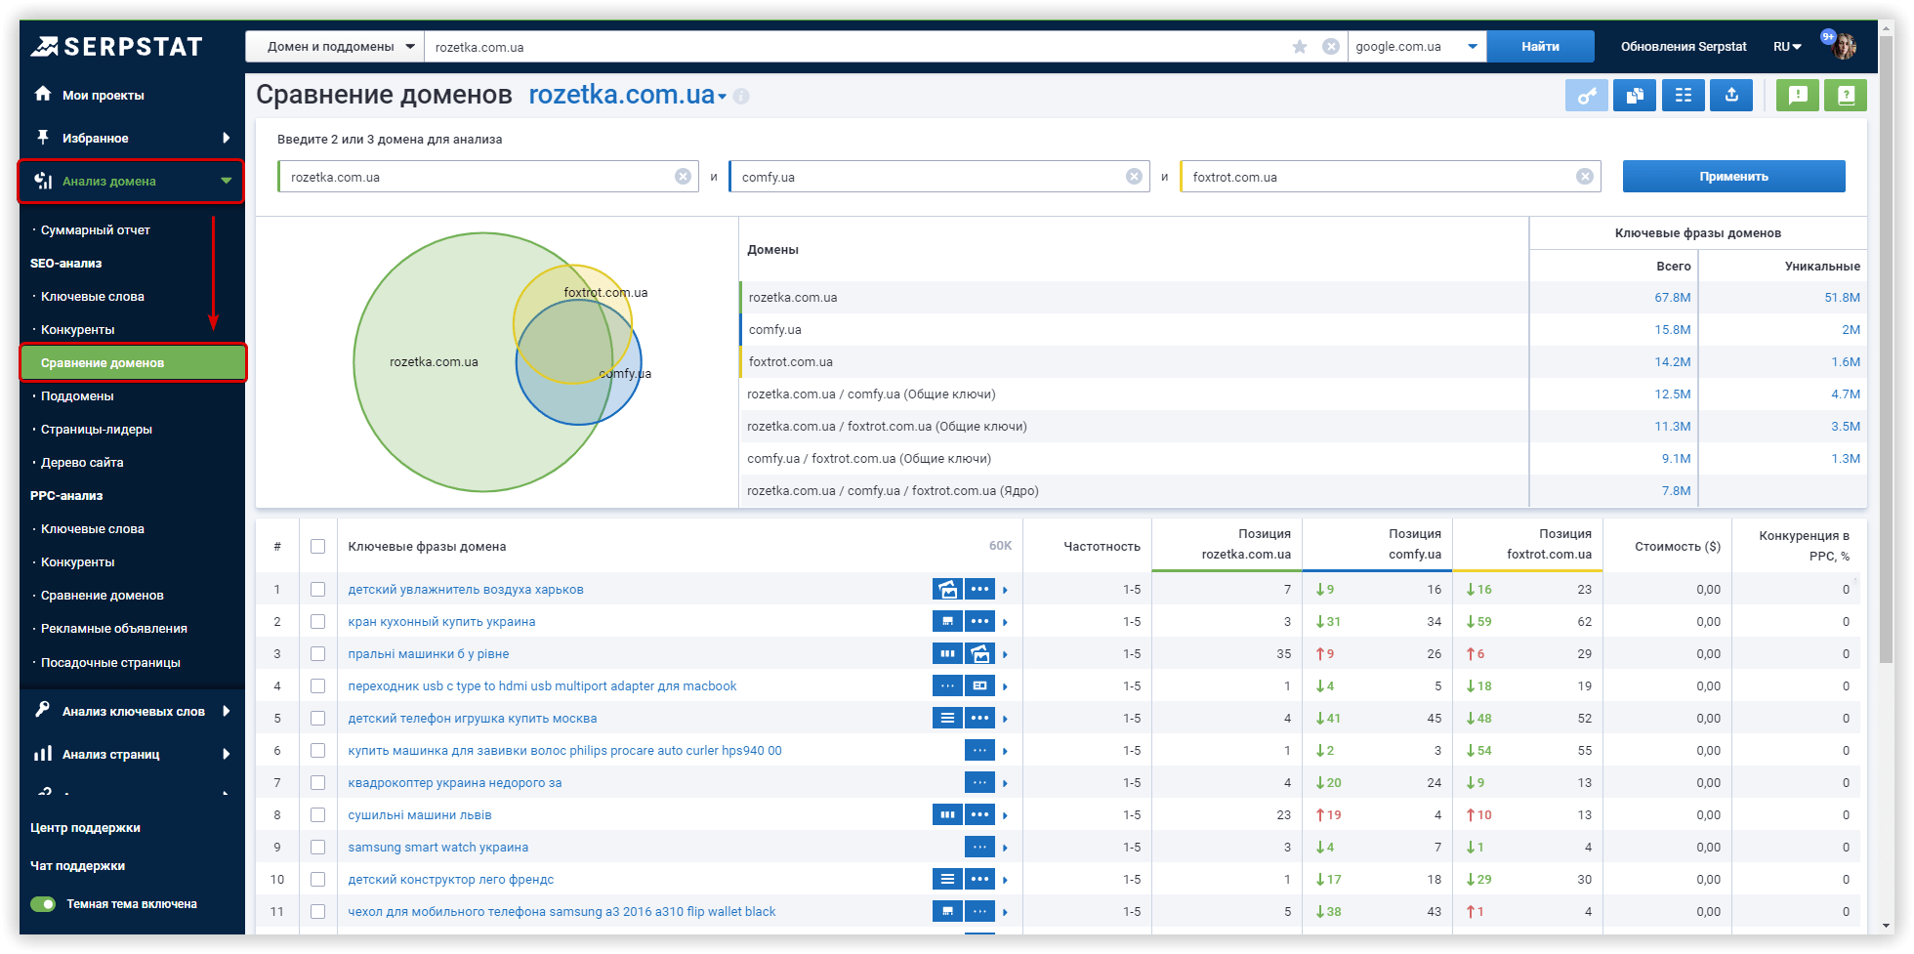Collapse the 'Анализ домена' sidebar section
1914x954 pixels.
click(227, 181)
